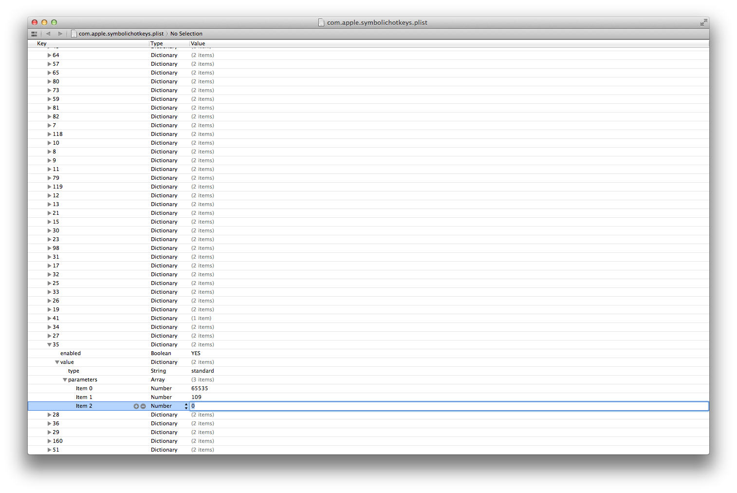Open the Number type stepper on Item 2
The width and height of the screenshot is (737, 493).
coord(186,406)
